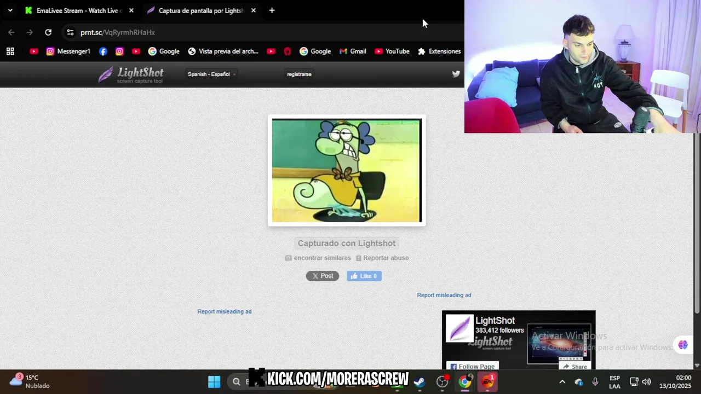Open the Messenger1 bookmark
The width and height of the screenshot is (701, 394).
68,51
